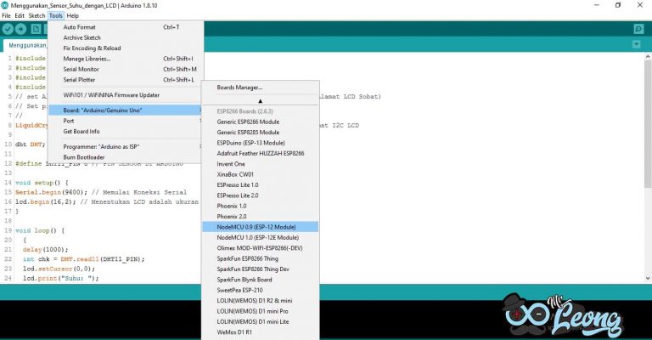Choose Get Board Info

pyautogui.click(x=126, y=131)
